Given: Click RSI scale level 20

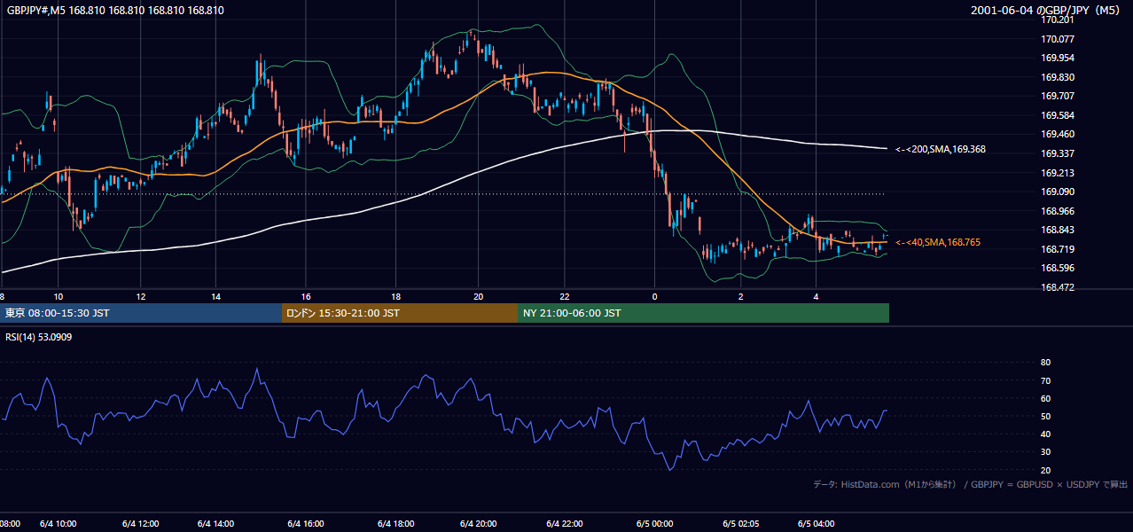Looking at the screenshot, I should pyautogui.click(x=1045, y=470).
